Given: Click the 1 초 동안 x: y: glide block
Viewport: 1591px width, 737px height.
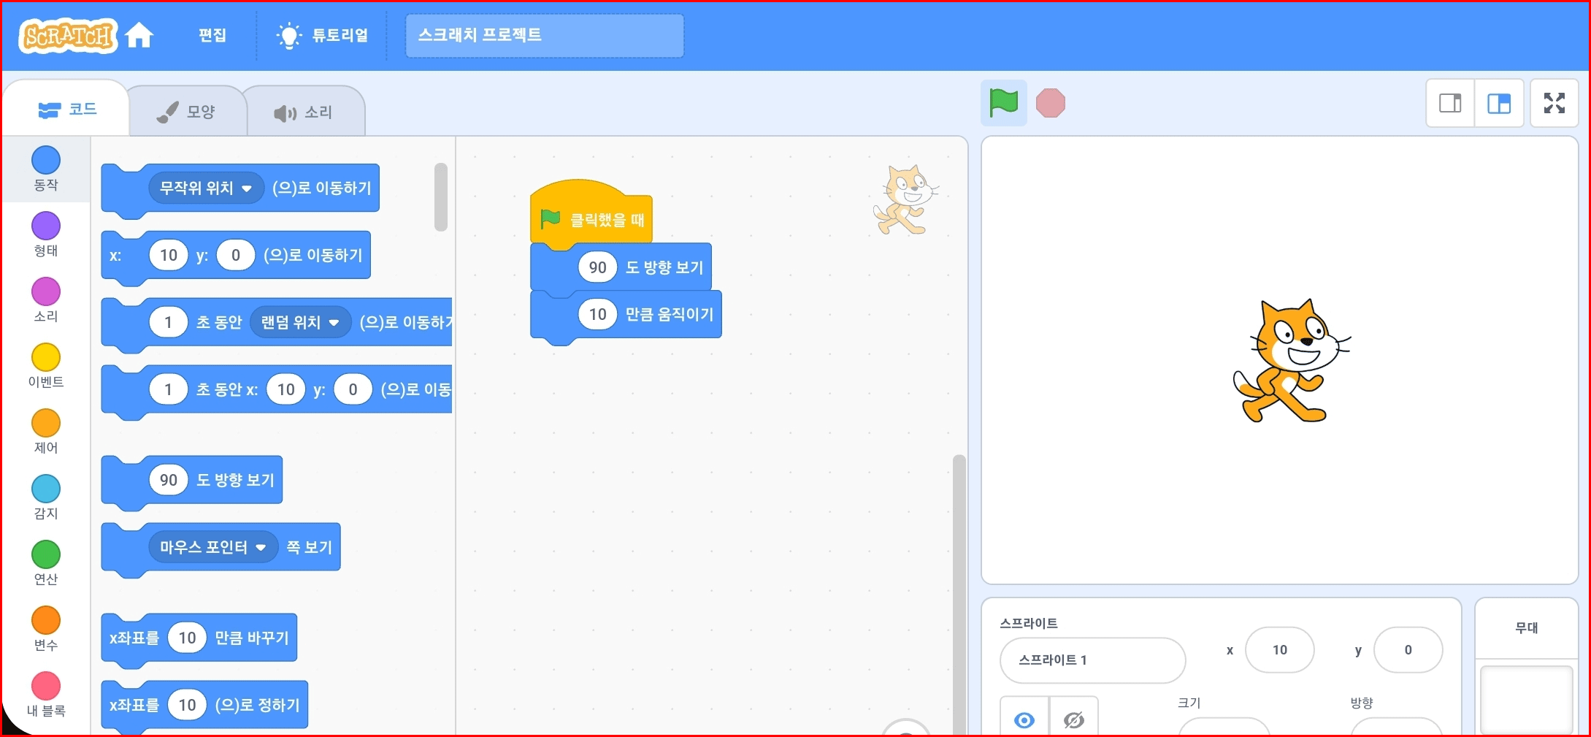Looking at the screenshot, I should (x=277, y=391).
